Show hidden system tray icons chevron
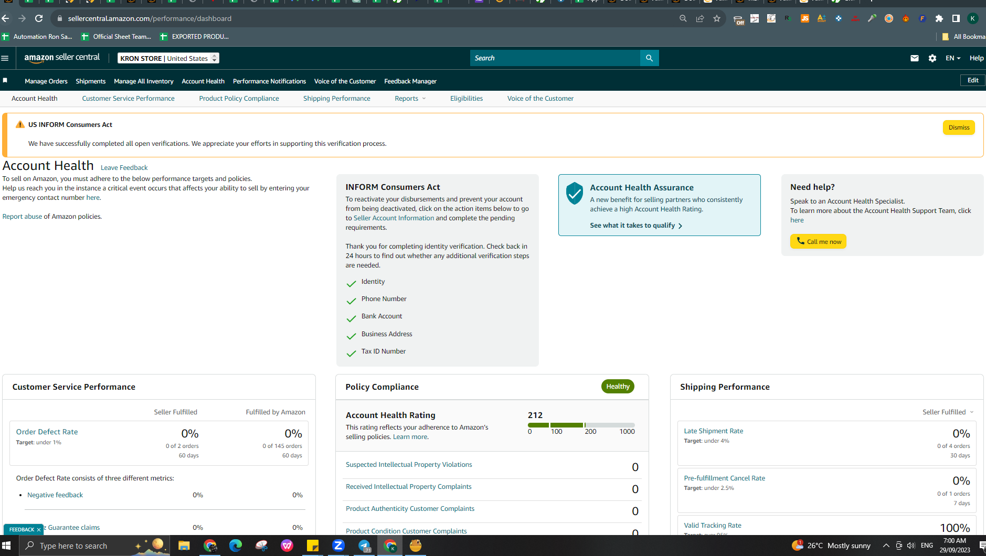The height and width of the screenshot is (556, 986). pyautogui.click(x=886, y=546)
